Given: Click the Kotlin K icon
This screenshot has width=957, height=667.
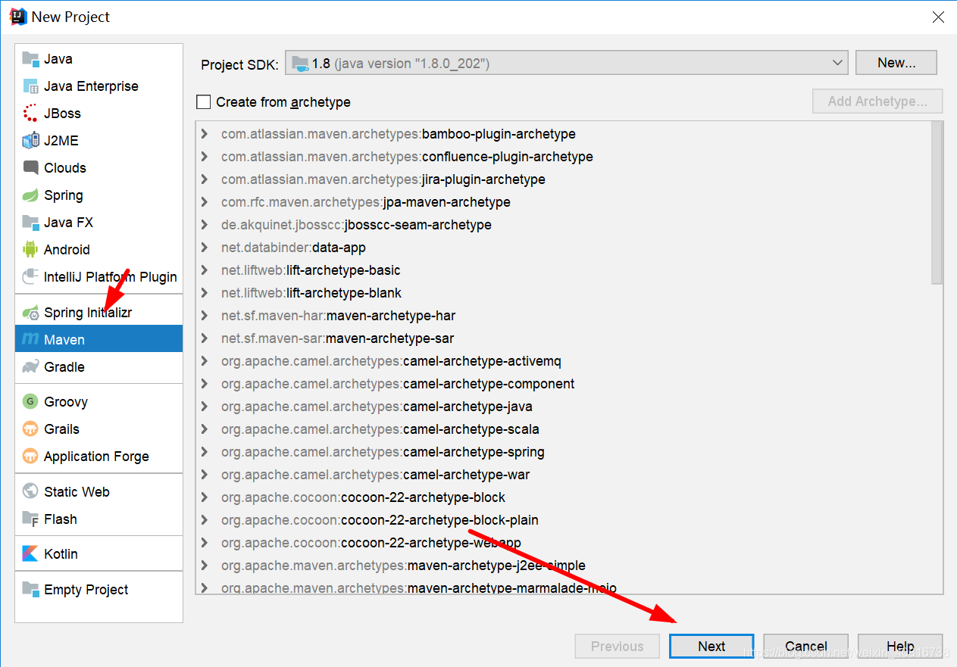Looking at the screenshot, I should click(x=30, y=553).
